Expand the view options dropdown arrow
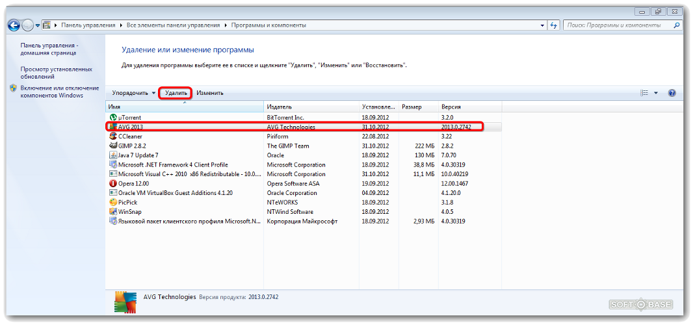Viewport: 693px width, 325px height. coord(656,93)
